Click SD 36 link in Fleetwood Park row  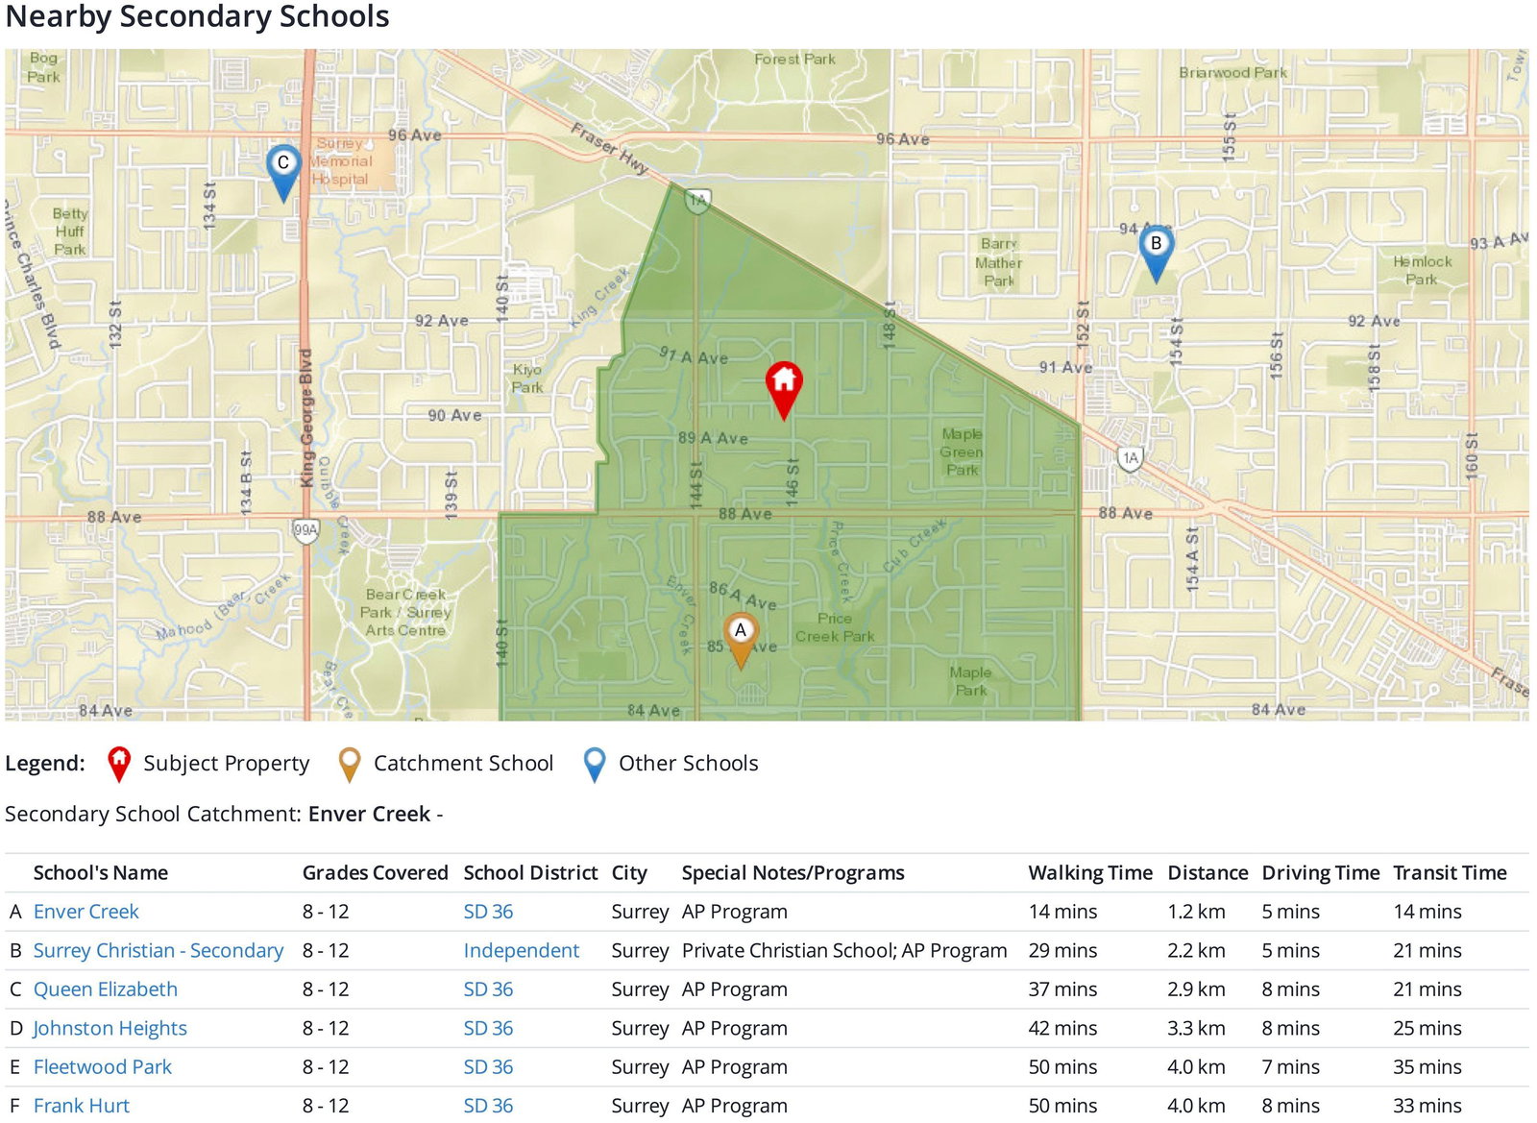(x=488, y=1067)
